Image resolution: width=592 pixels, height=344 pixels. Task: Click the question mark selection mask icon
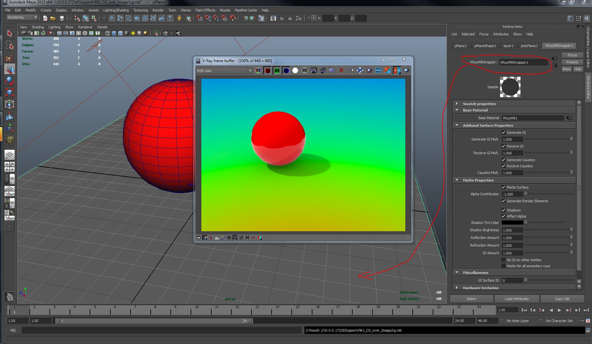170,18
